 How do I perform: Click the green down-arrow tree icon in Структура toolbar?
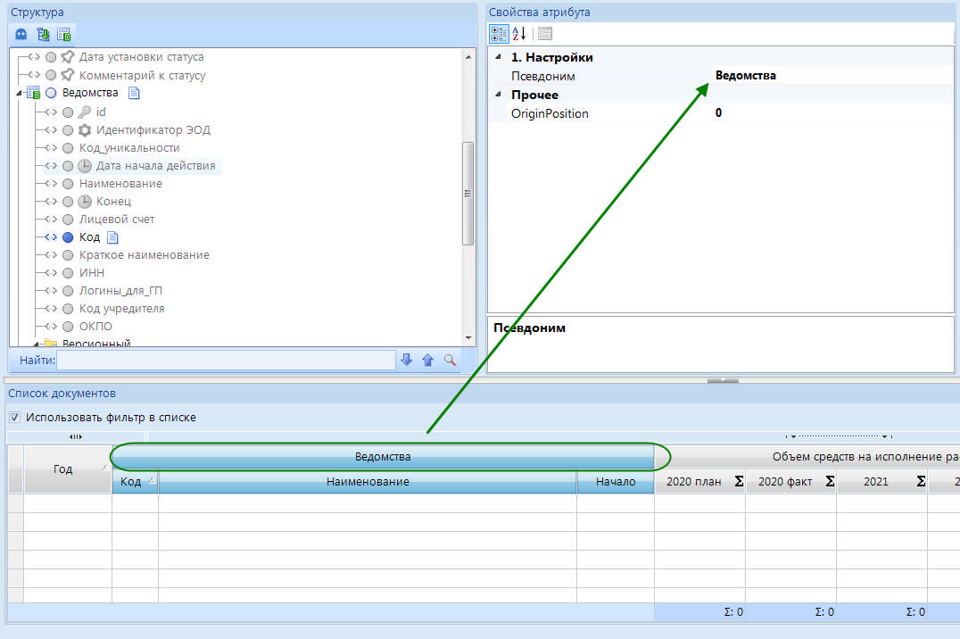coord(43,35)
